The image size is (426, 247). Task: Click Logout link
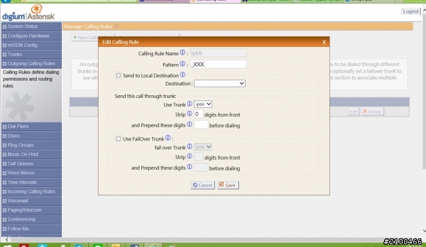411,11
